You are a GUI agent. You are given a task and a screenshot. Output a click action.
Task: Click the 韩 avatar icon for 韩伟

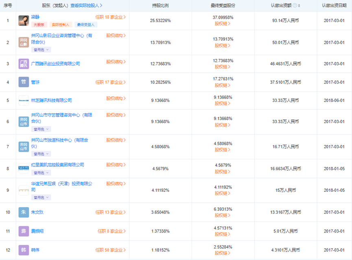pos(24,249)
